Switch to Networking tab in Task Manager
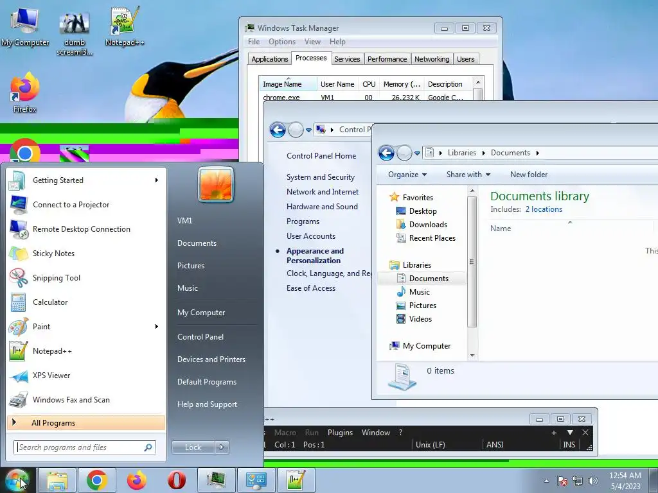The height and width of the screenshot is (493, 658). (432, 59)
